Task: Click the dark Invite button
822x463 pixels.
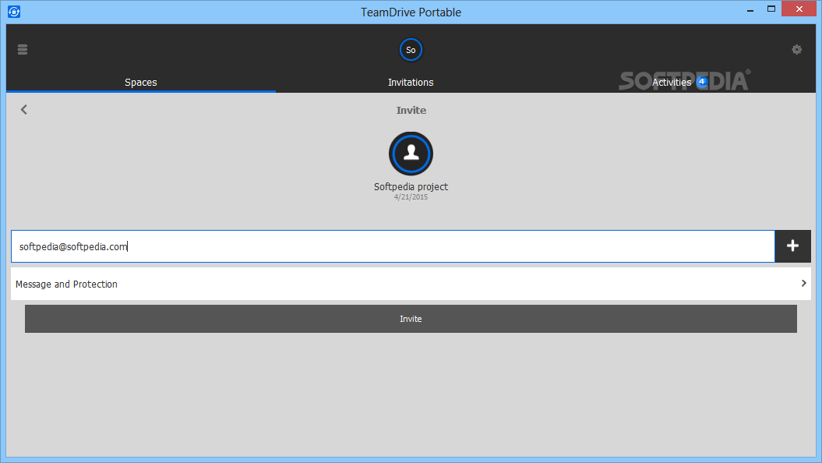Action: pyautogui.click(x=411, y=319)
